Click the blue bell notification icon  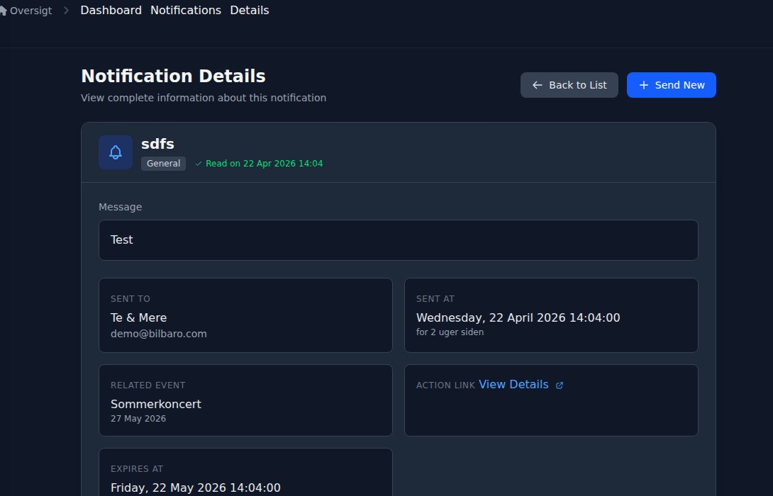click(x=116, y=152)
